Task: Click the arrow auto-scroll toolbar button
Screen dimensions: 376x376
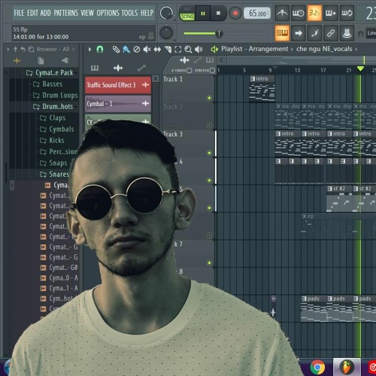Action: [x=299, y=33]
